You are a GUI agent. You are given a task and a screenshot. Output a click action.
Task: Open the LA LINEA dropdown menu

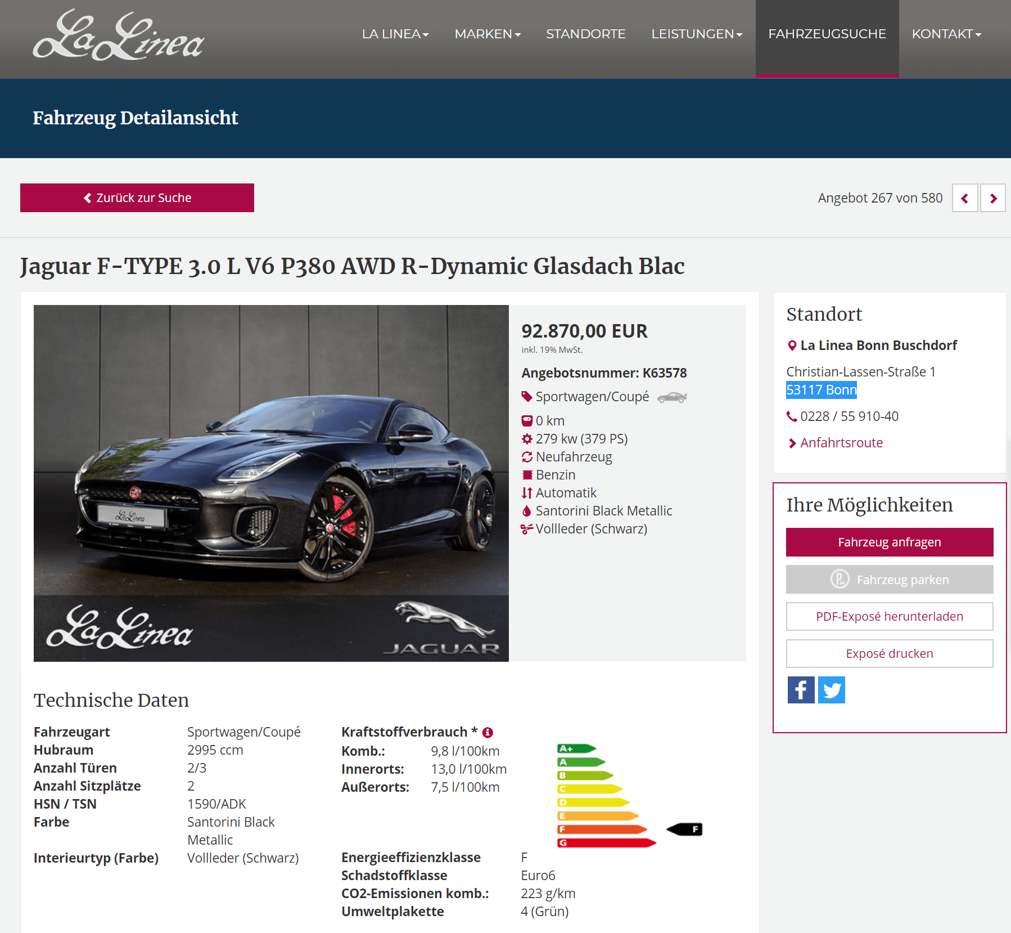395,34
